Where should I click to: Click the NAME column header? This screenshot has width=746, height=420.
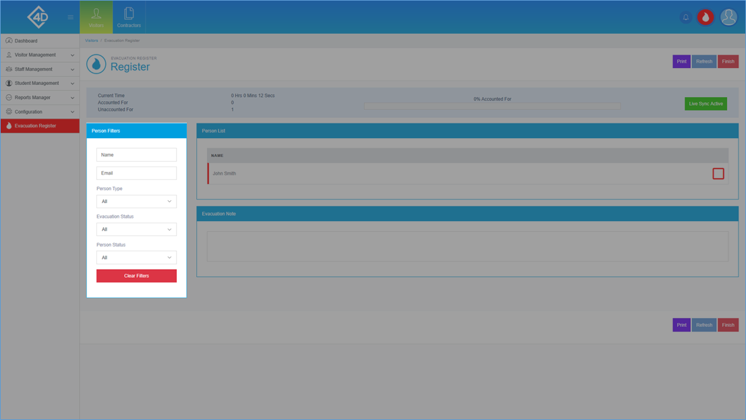pos(217,156)
